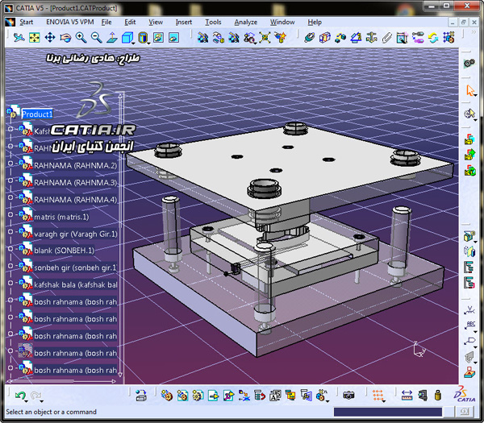484x423 pixels.
Task: Toggle the Hide/Show tool
Action: tap(158, 38)
